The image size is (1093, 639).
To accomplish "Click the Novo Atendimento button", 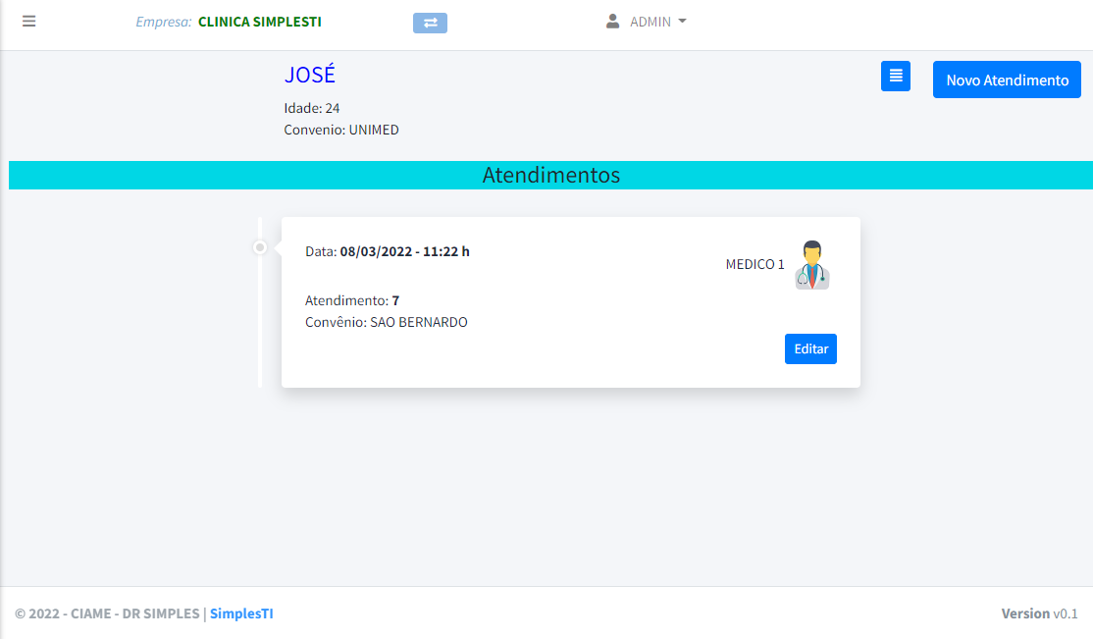I will pos(1007,80).
